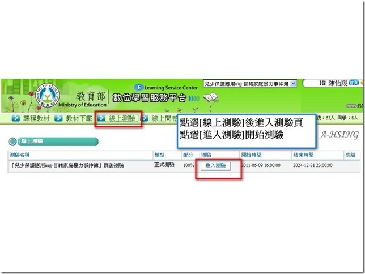Click the 成績 column header
365x274 pixels.
point(351,155)
